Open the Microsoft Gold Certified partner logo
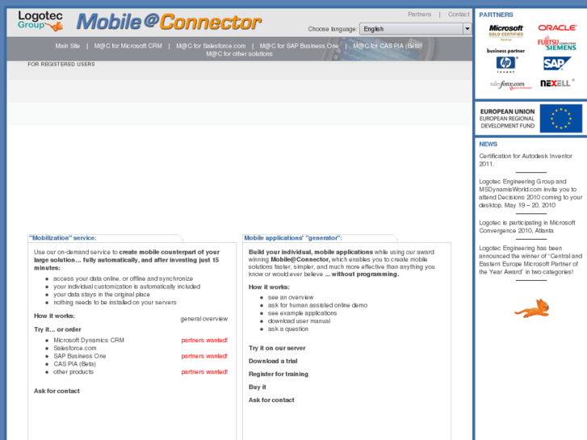 (x=505, y=32)
